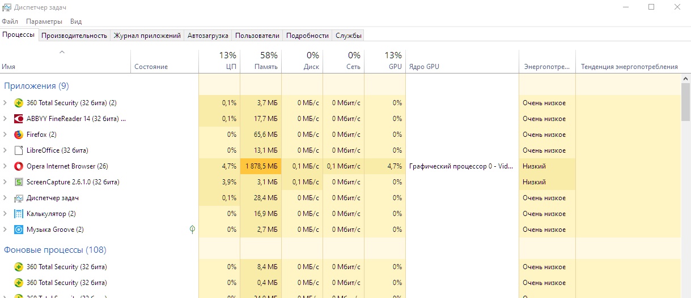Viewport: 691px width, 298px height.
Task: Sort by the Состояние column header
Action: pos(164,61)
